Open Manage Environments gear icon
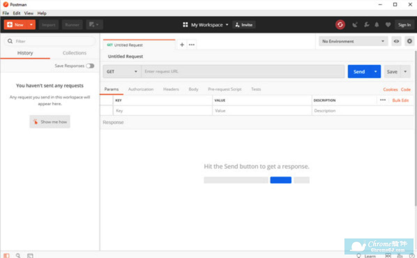The height and width of the screenshot is (258, 417). [x=409, y=41]
